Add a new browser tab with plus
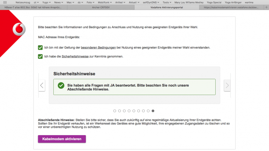 (266, 7)
